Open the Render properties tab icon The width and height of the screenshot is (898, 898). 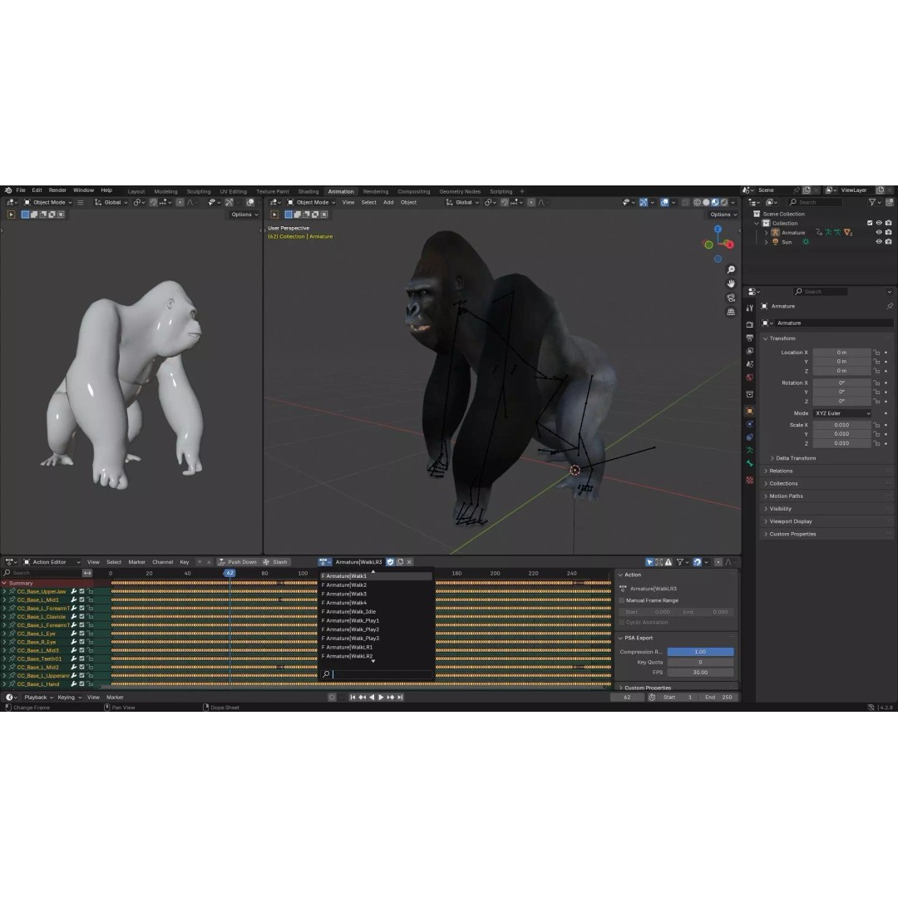tap(750, 324)
